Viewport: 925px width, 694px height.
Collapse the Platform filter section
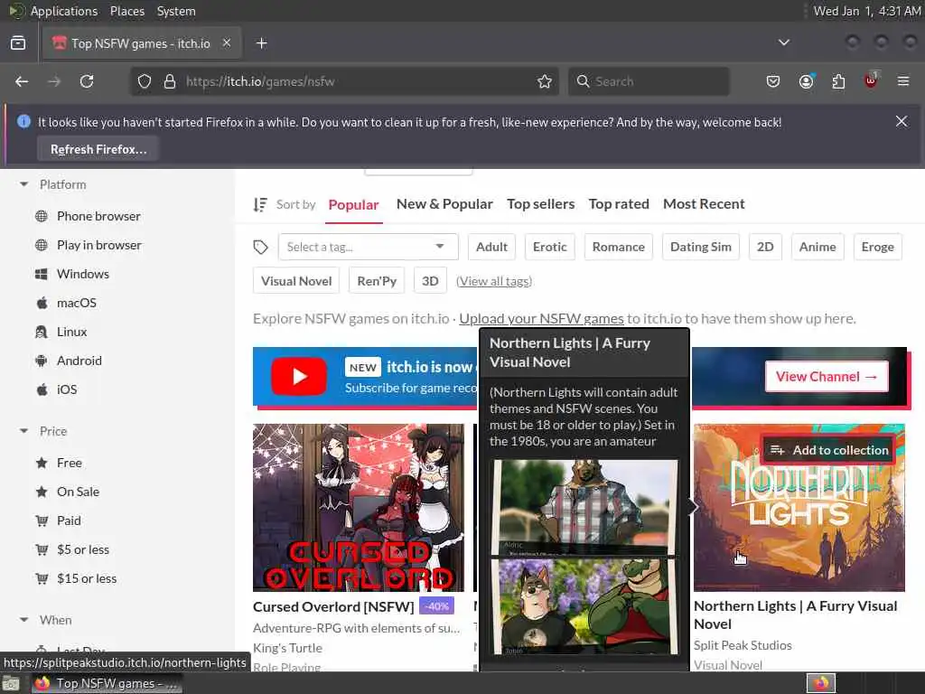(24, 184)
